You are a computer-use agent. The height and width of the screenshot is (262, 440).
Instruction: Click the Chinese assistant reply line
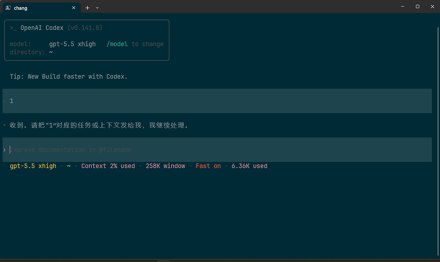point(99,125)
